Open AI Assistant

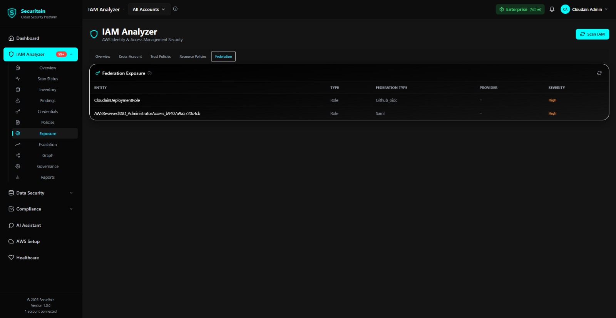40,225
